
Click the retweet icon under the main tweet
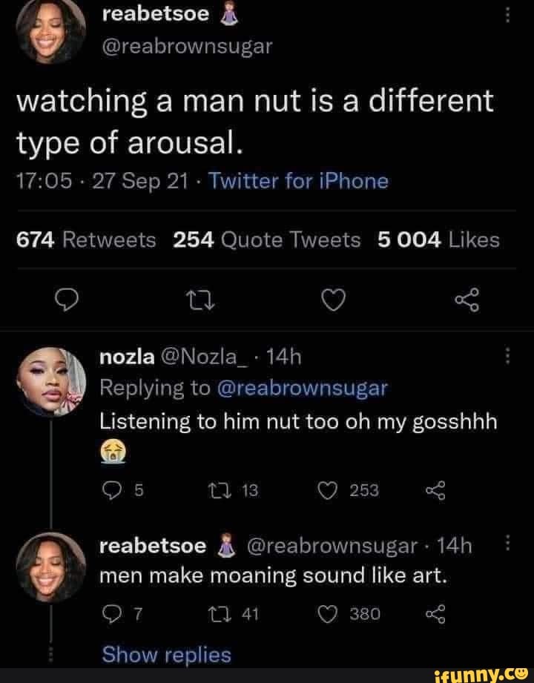(x=201, y=300)
